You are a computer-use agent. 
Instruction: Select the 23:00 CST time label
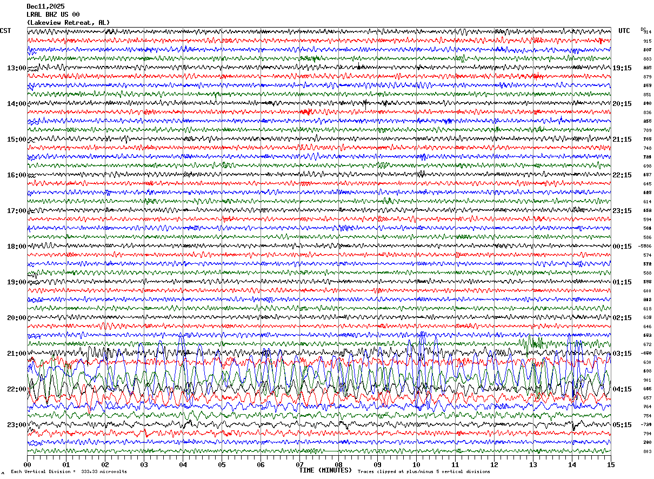click(x=16, y=425)
